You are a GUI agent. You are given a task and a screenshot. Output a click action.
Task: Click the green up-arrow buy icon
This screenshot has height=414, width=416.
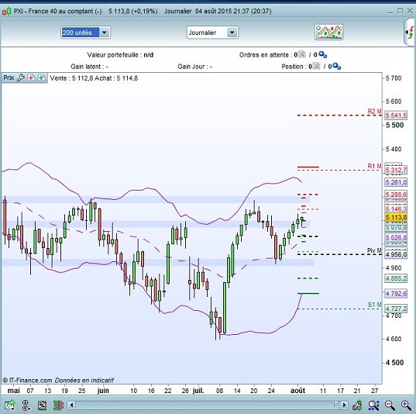pyautogui.click(x=41, y=78)
